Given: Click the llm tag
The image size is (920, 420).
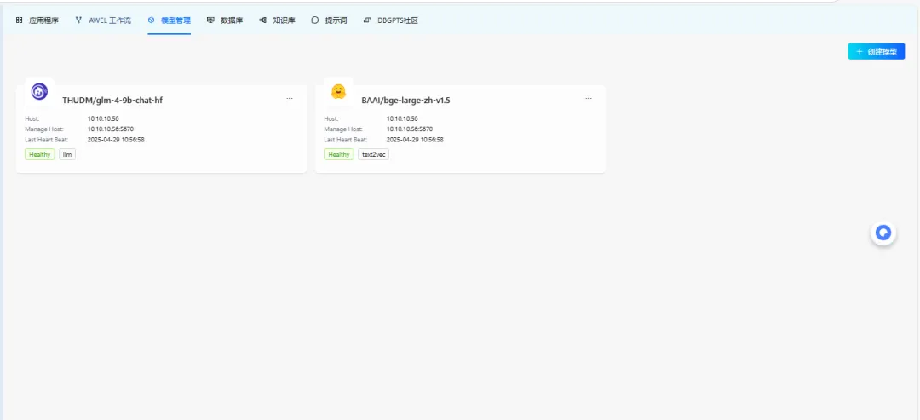Looking at the screenshot, I should (67, 155).
